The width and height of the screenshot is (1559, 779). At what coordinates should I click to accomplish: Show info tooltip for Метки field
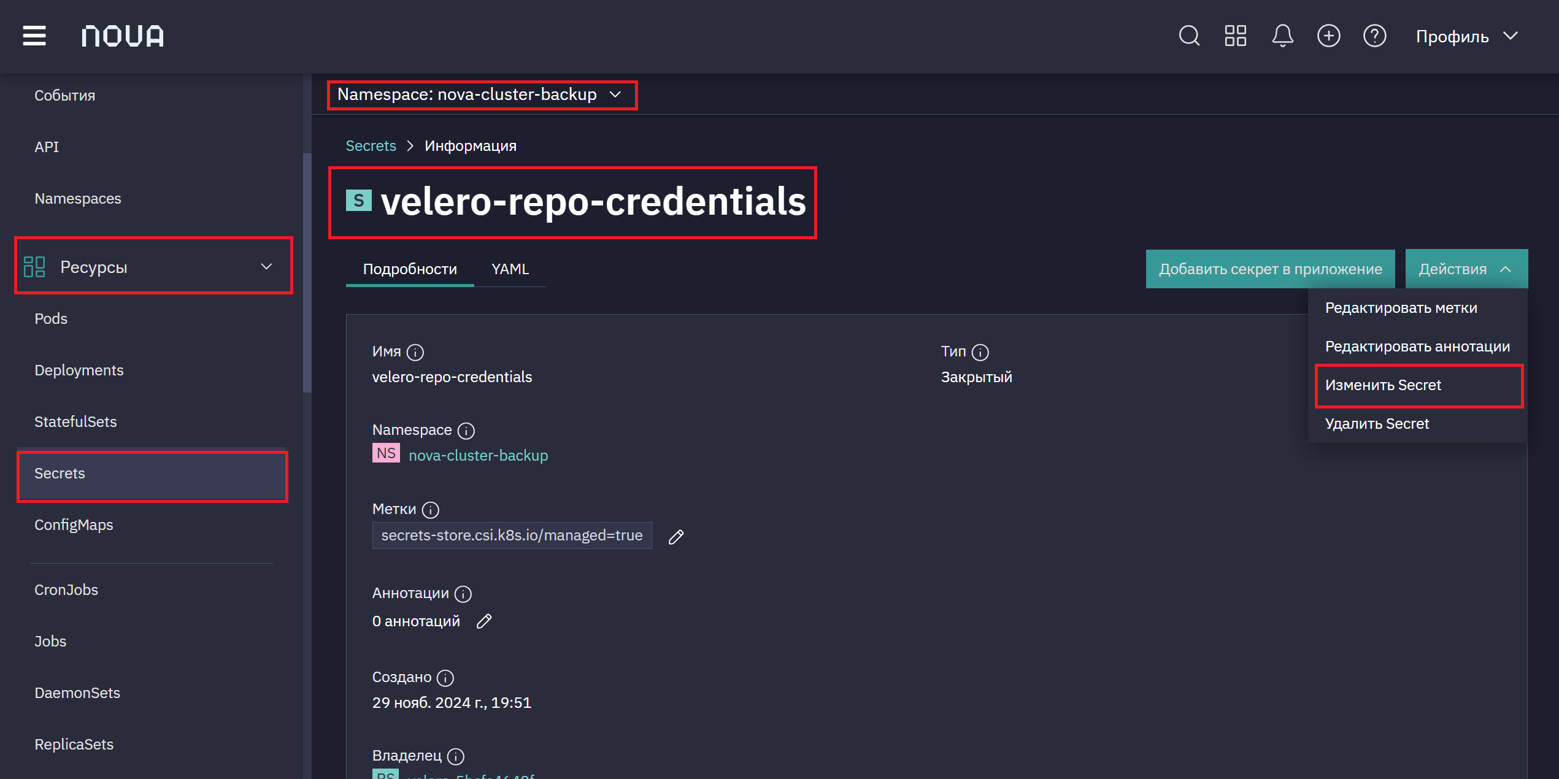(x=431, y=510)
